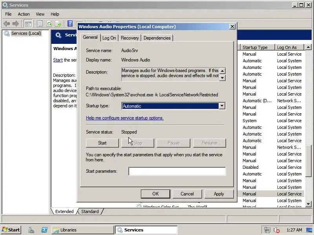The image size is (314, 235).
Task: Click the taskbar clock showing 1:27 AM
Action: (294, 230)
